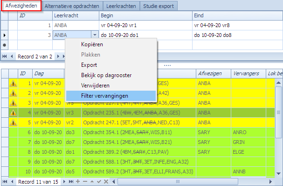
Task: Go to previous record in lower navigator
Action: pos(12,181)
